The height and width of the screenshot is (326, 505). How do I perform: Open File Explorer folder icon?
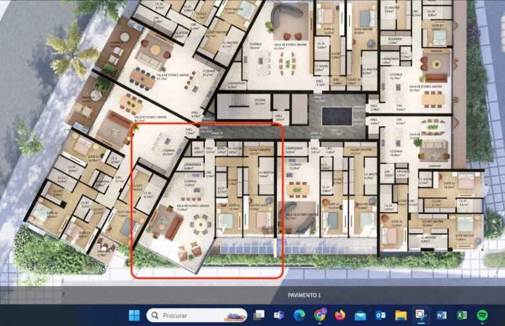point(401,315)
